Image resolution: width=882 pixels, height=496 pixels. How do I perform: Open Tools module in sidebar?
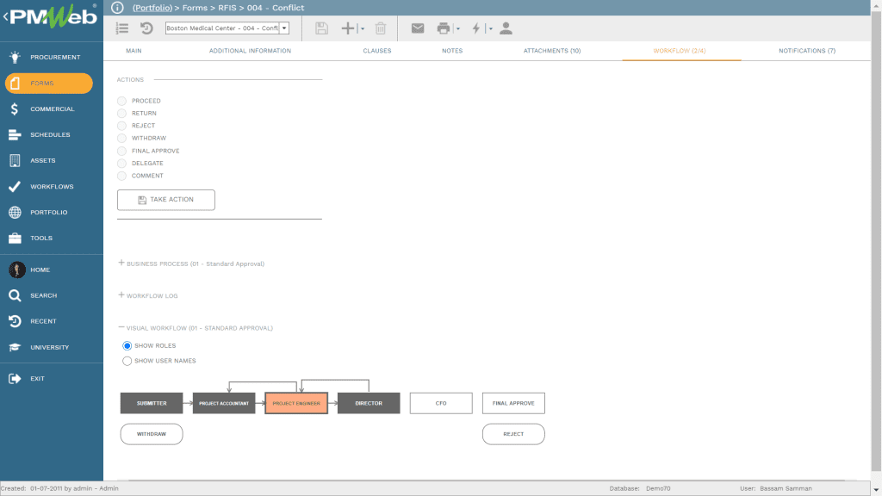[x=52, y=238]
